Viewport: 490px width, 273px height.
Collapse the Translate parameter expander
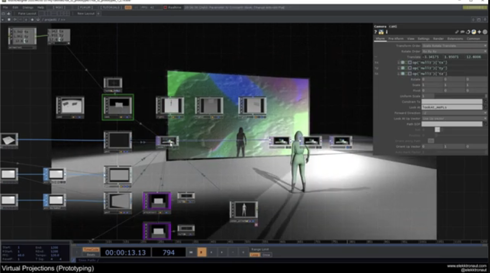tap(376, 57)
